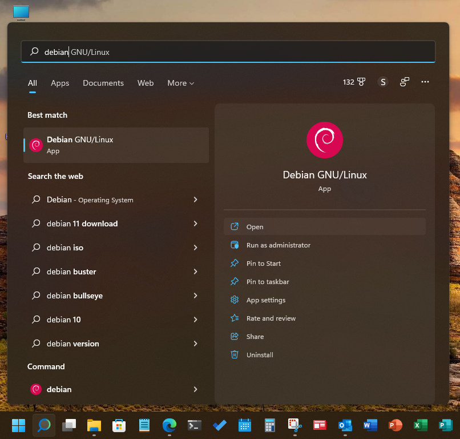This screenshot has height=439, width=460.
Task: Switch to the Documents tab
Action: (103, 83)
